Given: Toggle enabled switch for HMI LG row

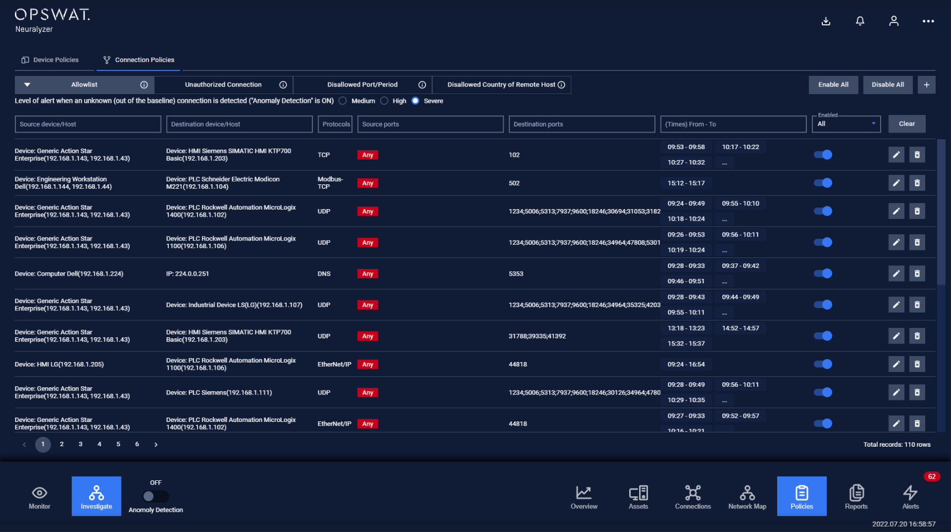Looking at the screenshot, I should (823, 364).
